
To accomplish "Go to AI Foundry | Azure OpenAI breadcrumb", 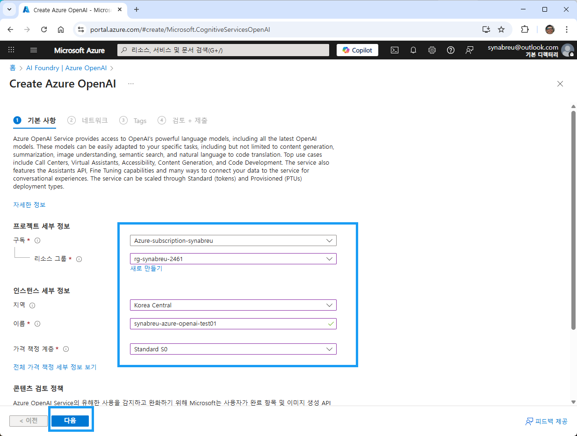I will (x=66, y=68).
